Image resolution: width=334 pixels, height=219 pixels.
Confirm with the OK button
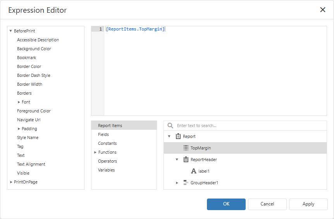tap(226, 204)
